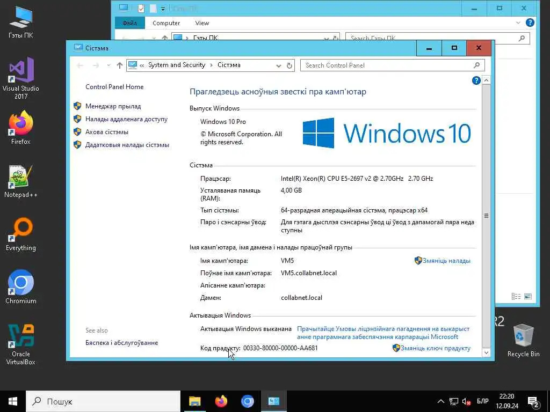550x412 pixels.
Task: Open Менеджар прылад link
Action: 113,106
